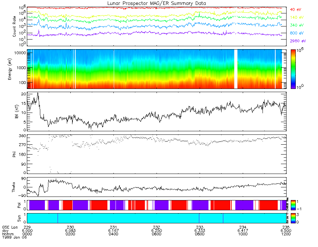
Task: Click time label "1000"
Action: (x=243, y=234)
